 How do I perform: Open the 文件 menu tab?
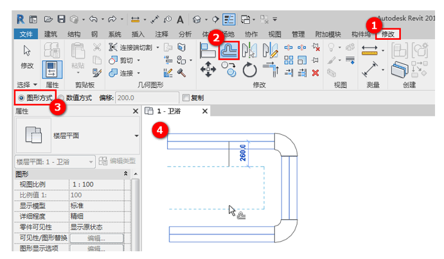pos(26,33)
